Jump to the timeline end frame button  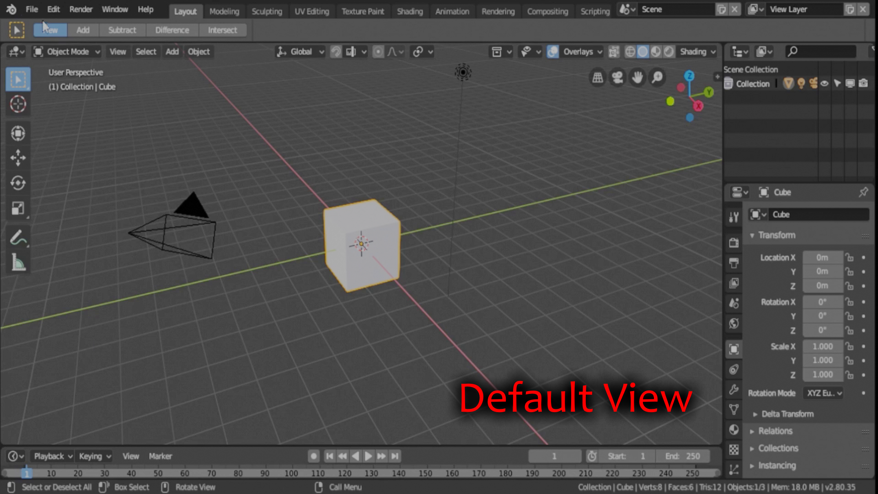395,456
